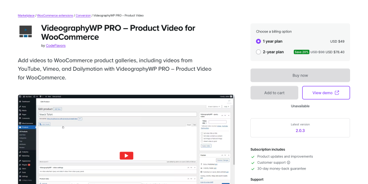
Task: Click the 'Subscription includes' heading
Action: (268, 149)
